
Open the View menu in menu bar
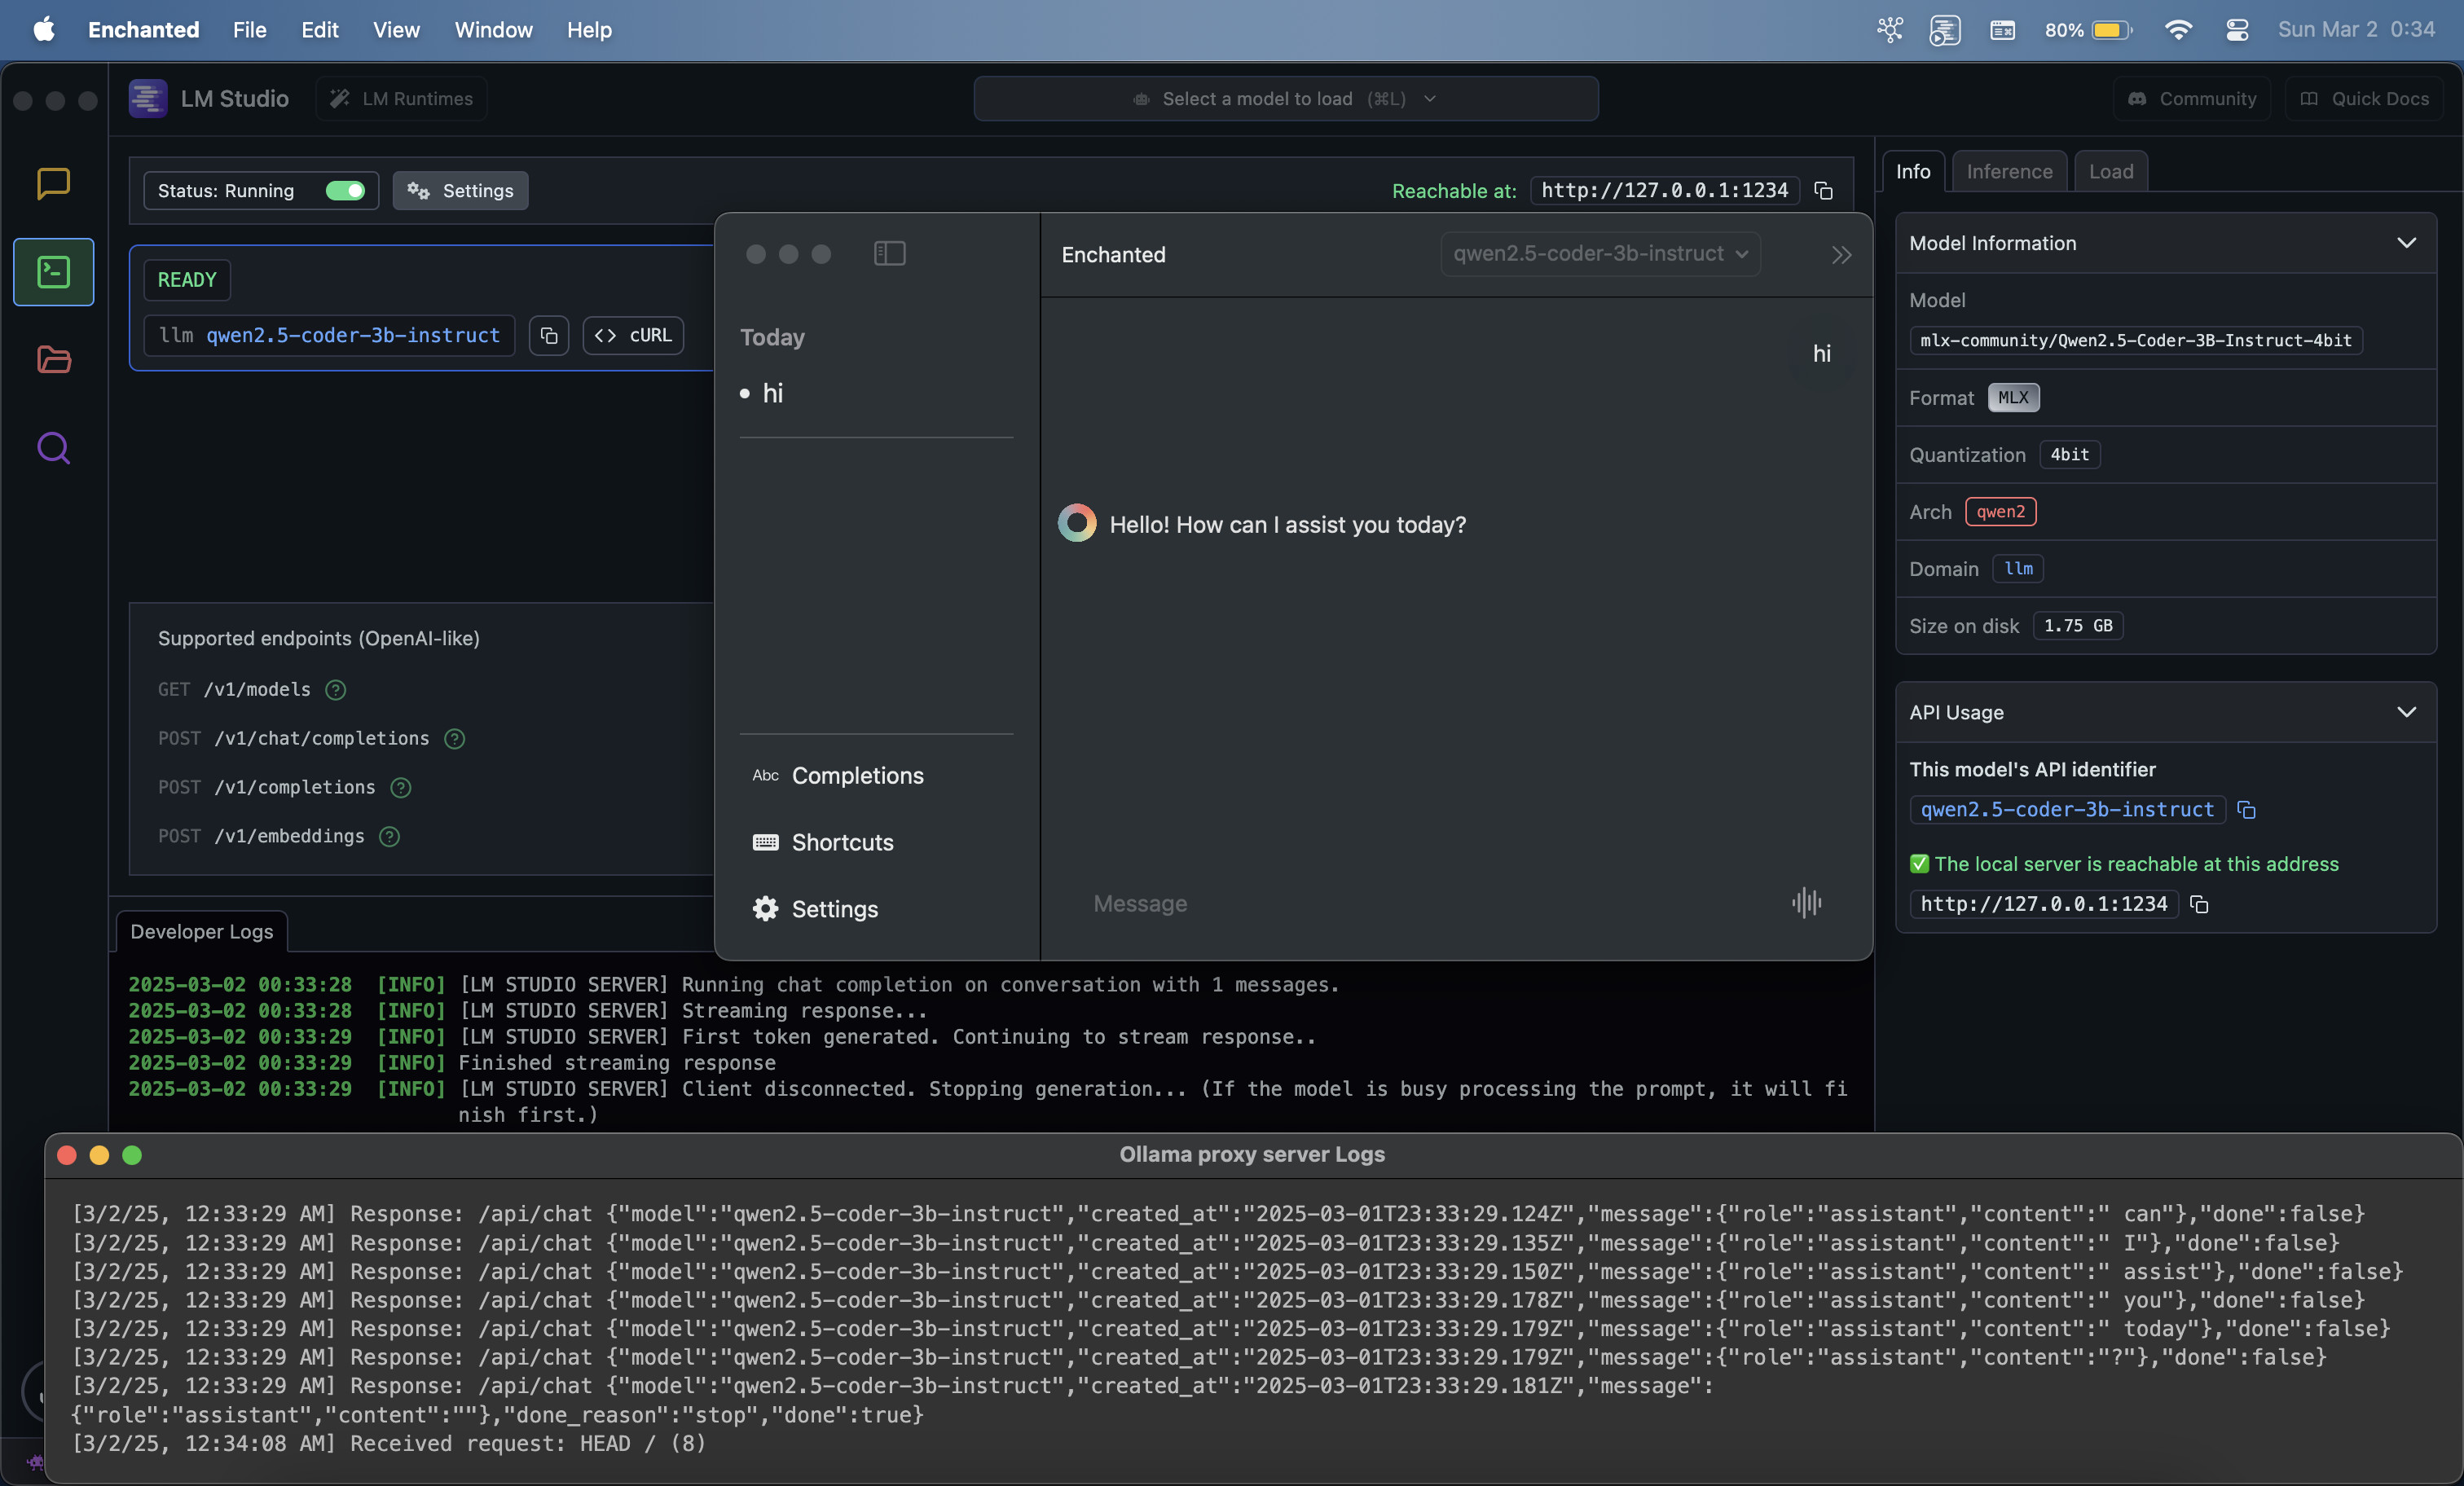(396, 30)
